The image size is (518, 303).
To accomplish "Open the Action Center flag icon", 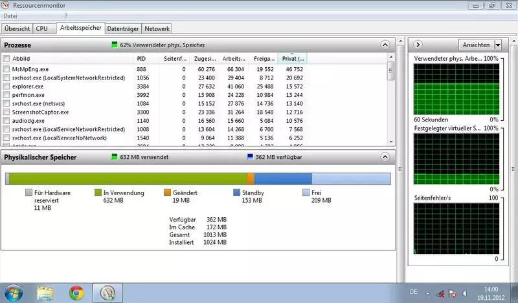I will pos(452,293).
